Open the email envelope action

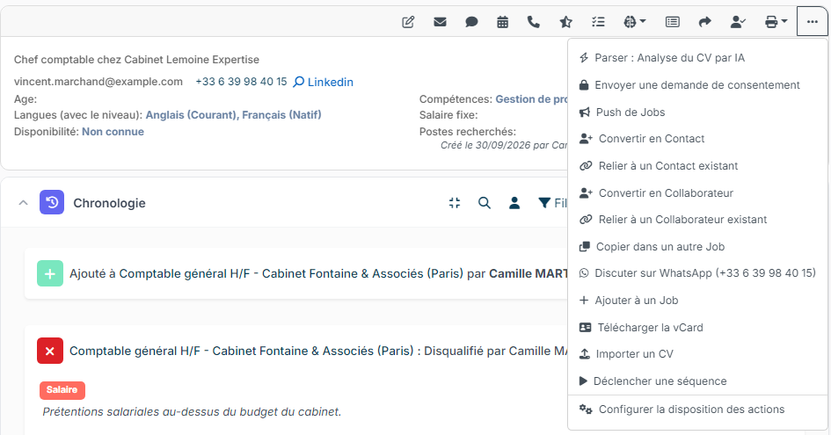click(440, 22)
